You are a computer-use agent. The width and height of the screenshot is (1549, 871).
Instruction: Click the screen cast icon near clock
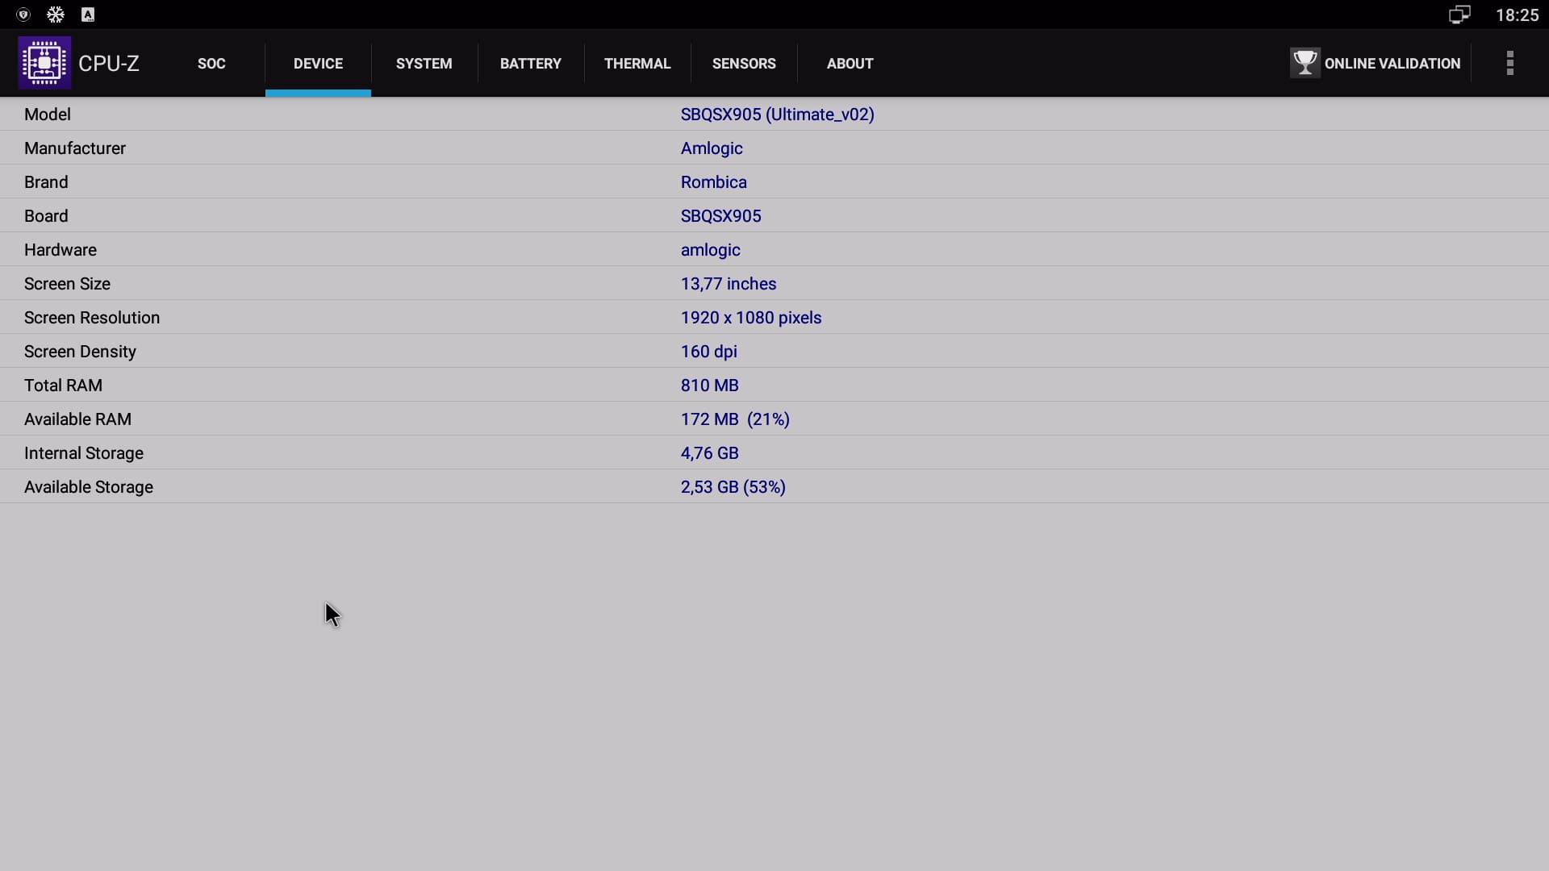coord(1459,15)
